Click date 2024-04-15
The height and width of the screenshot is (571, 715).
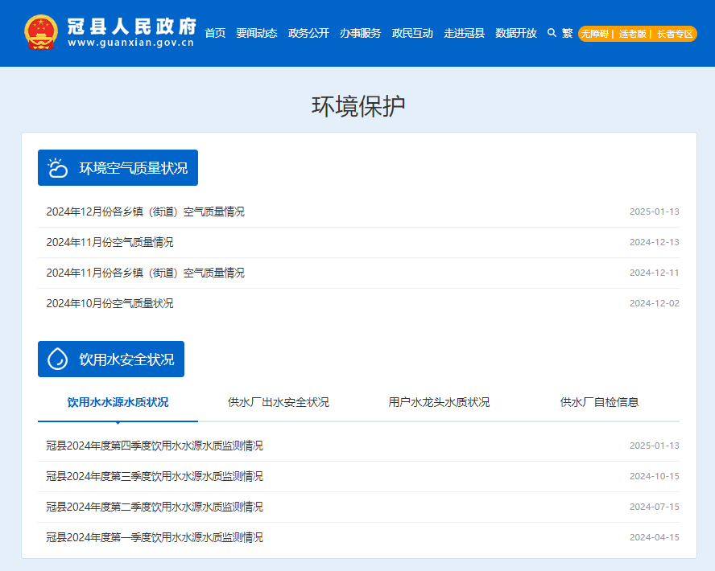pos(655,537)
